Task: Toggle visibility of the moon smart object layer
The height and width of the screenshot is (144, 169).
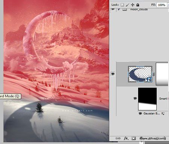Action: coord(113,74)
